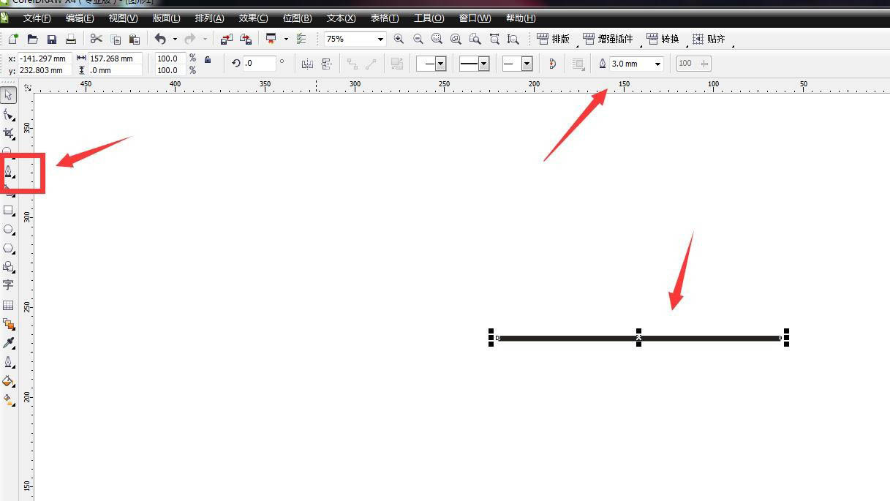Open the 75% zoom level dropdown

pos(380,39)
